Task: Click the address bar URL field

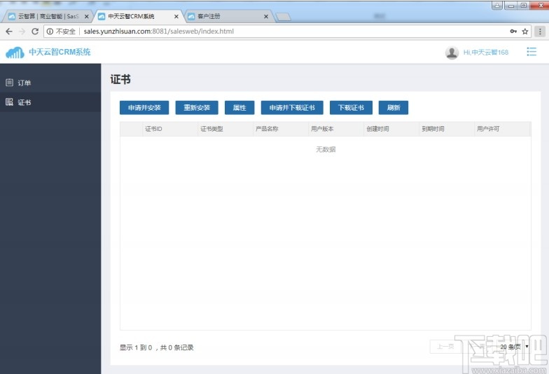Action: [x=287, y=31]
